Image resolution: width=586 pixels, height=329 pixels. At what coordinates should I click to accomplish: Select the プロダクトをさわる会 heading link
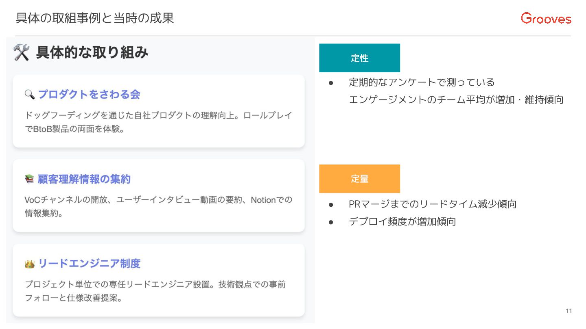(x=89, y=94)
